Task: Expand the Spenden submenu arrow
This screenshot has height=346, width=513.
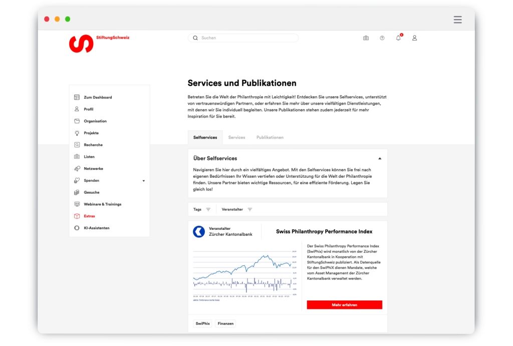Action: (144, 181)
